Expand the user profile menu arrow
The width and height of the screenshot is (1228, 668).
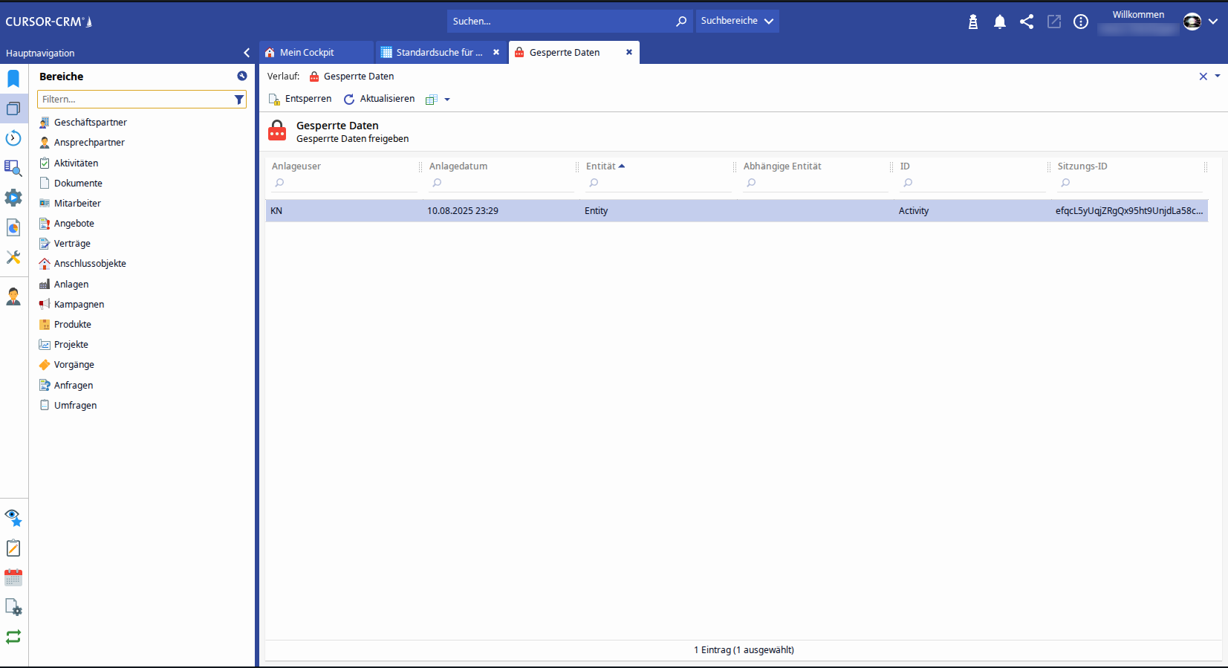click(1213, 22)
